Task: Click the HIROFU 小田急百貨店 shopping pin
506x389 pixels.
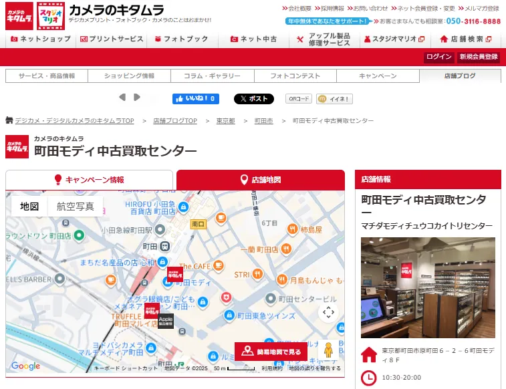Action: click(184, 207)
